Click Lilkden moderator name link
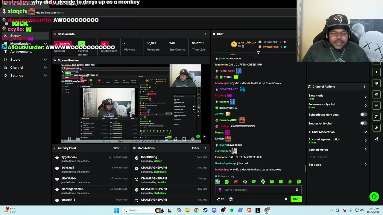 point(158,161)
